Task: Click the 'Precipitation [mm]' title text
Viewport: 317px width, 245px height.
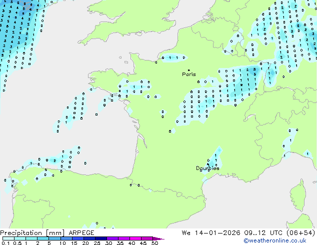Action: pyautogui.click(x=32, y=233)
